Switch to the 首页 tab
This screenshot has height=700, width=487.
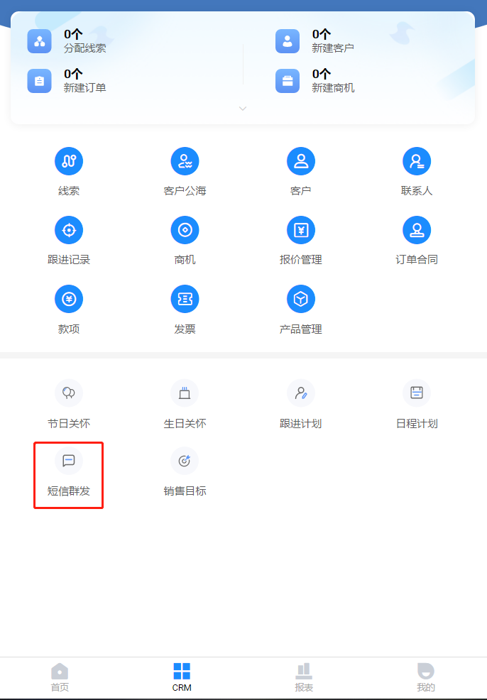pos(60,677)
